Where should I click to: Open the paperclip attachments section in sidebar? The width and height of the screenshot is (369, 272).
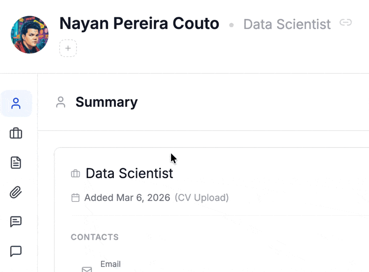pyautogui.click(x=16, y=192)
